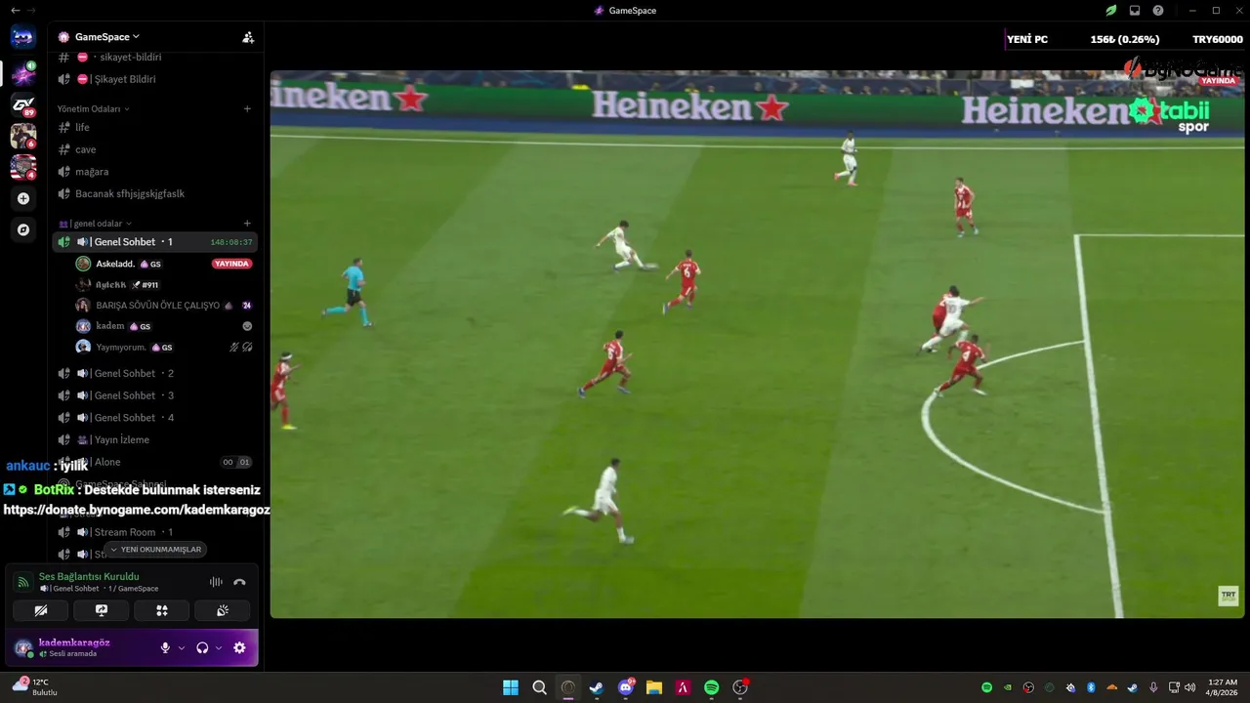Toggle camera on or off
The width and height of the screenshot is (1250, 703).
pos(41,610)
